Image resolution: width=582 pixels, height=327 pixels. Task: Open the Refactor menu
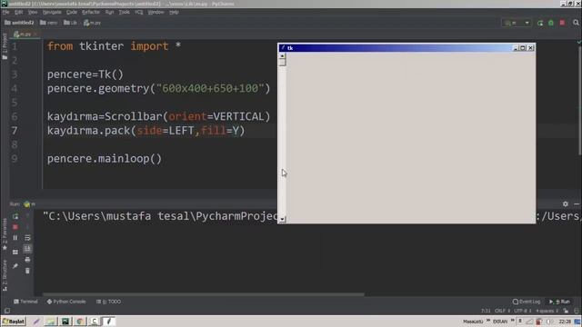(x=91, y=12)
